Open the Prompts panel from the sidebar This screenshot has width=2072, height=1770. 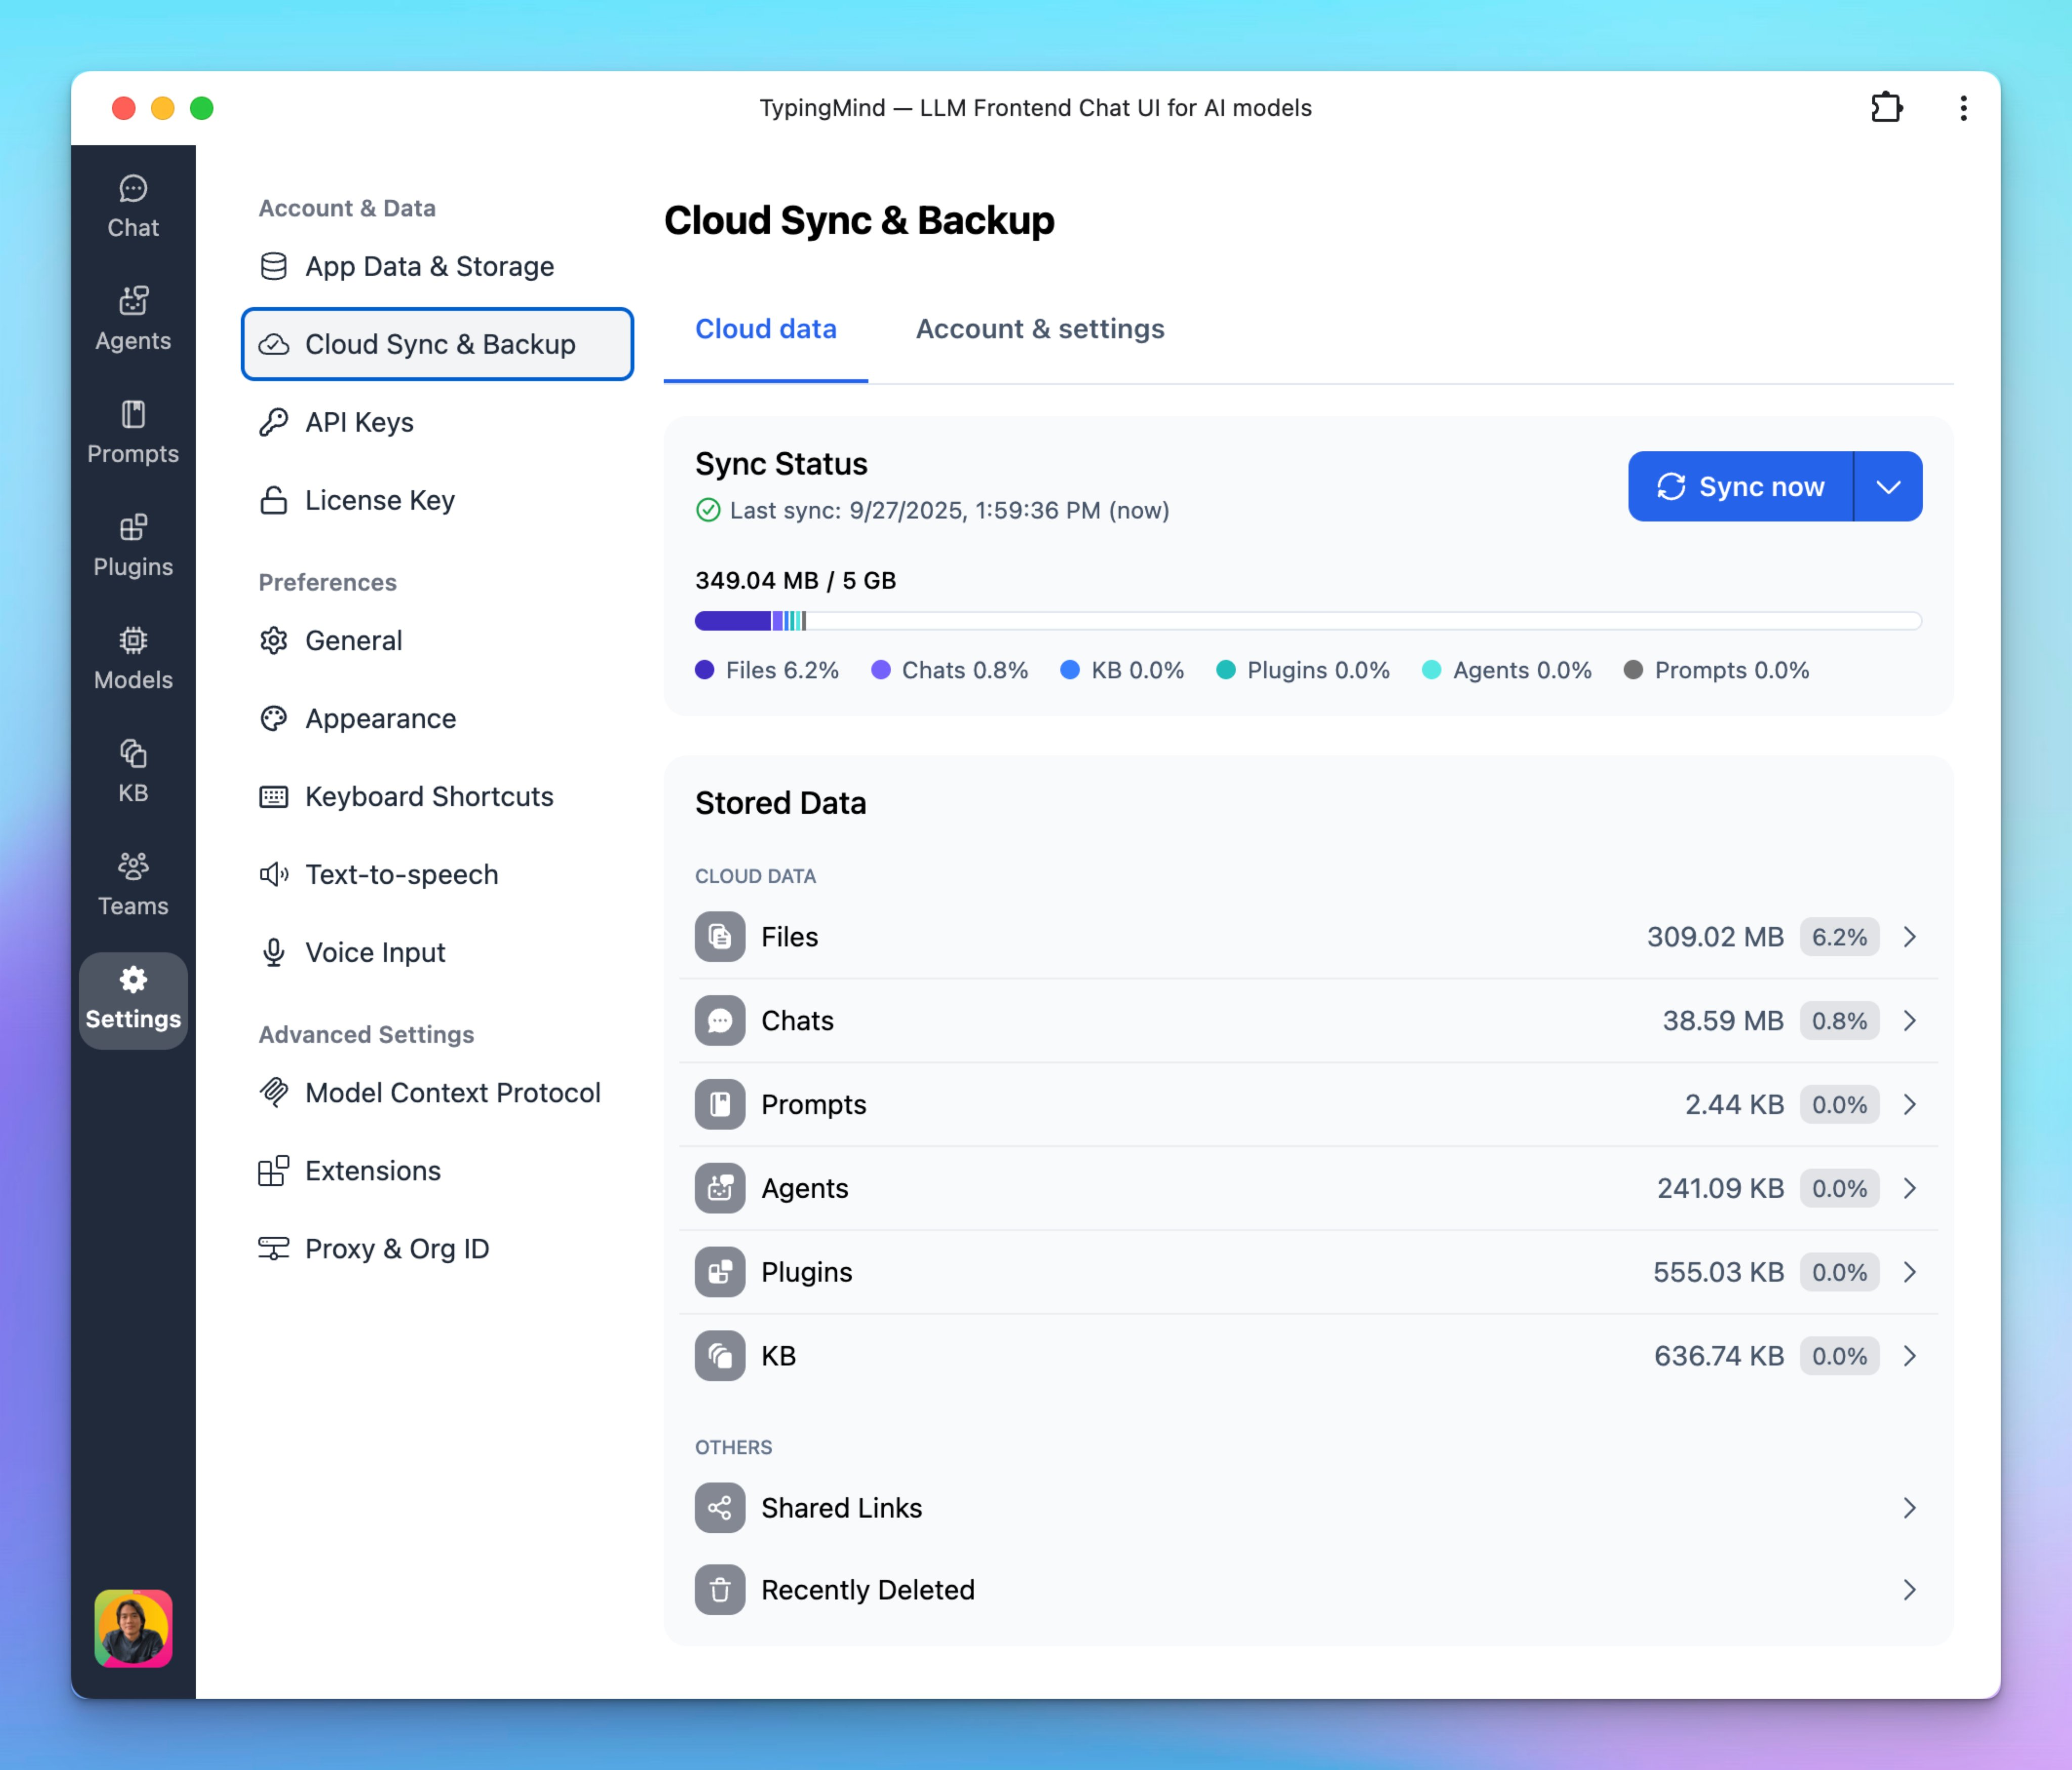(132, 432)
